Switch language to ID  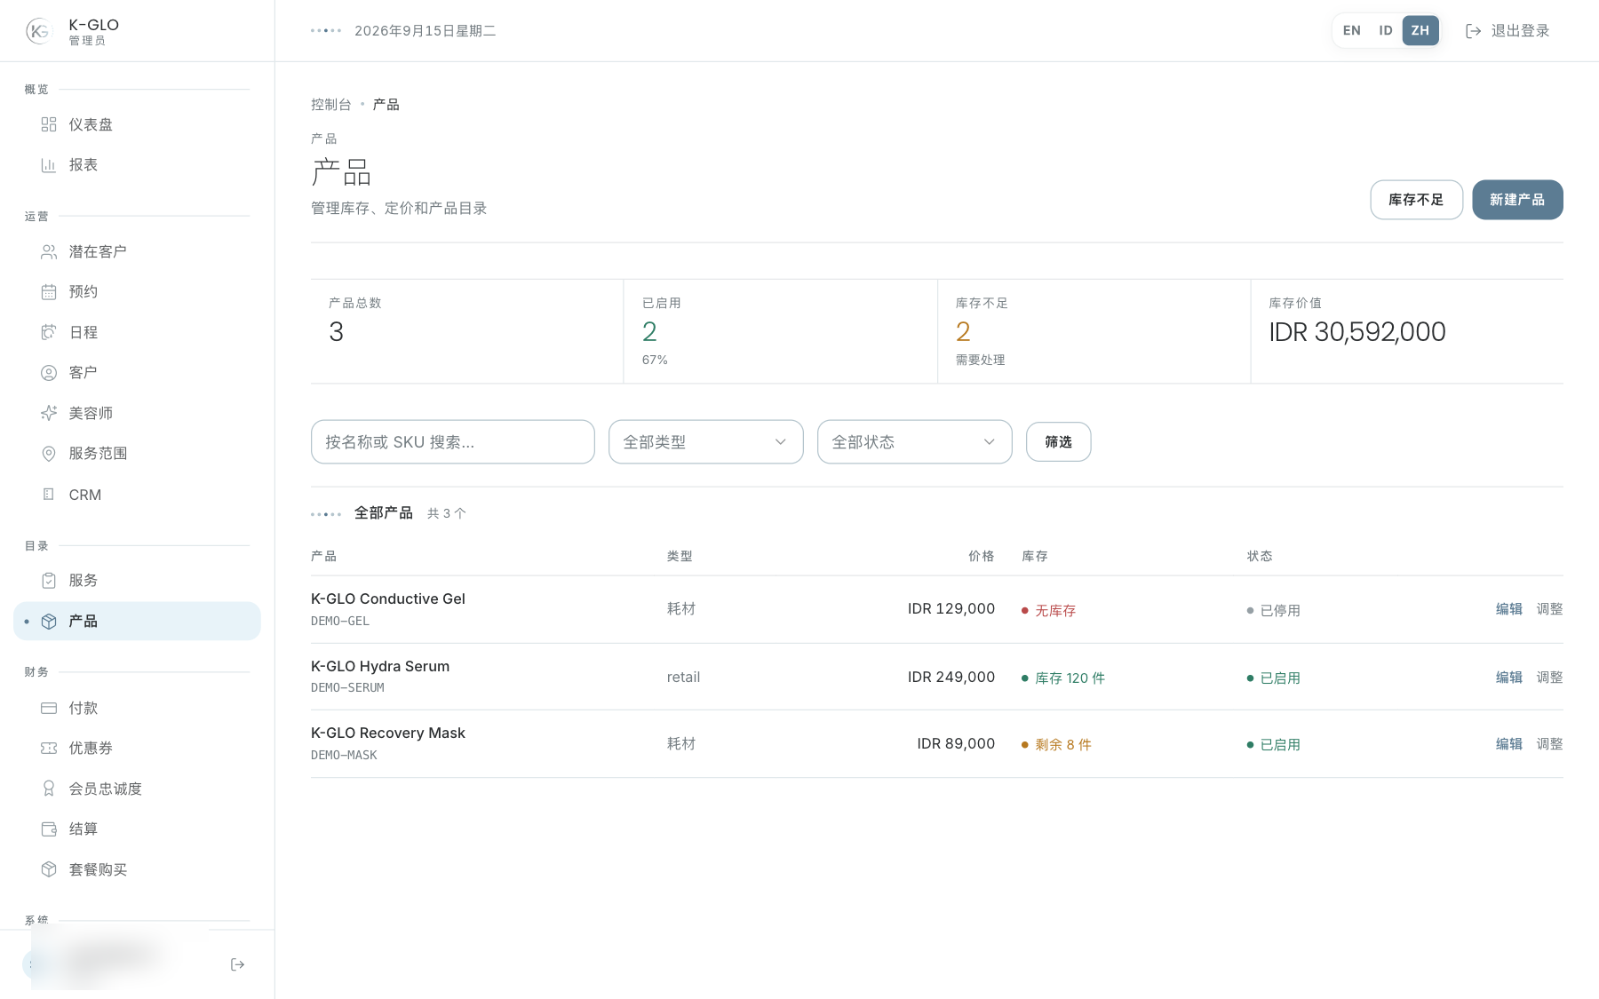click(1385, 30)
